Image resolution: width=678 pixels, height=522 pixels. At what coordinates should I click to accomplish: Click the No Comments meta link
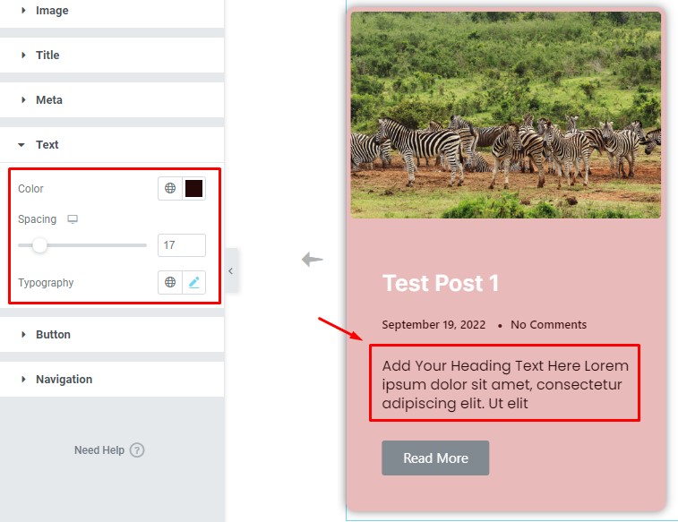(549, 324)
